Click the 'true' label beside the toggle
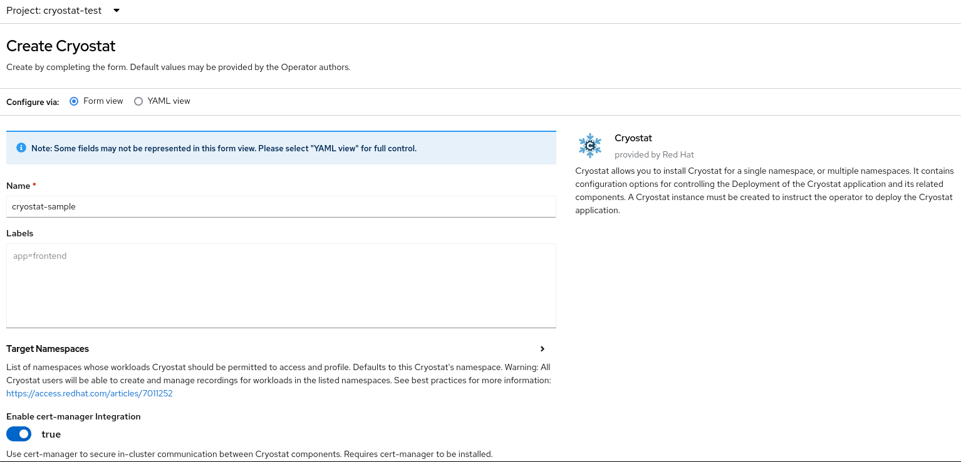The image size is (961, 462). click(x=51, y=434)
